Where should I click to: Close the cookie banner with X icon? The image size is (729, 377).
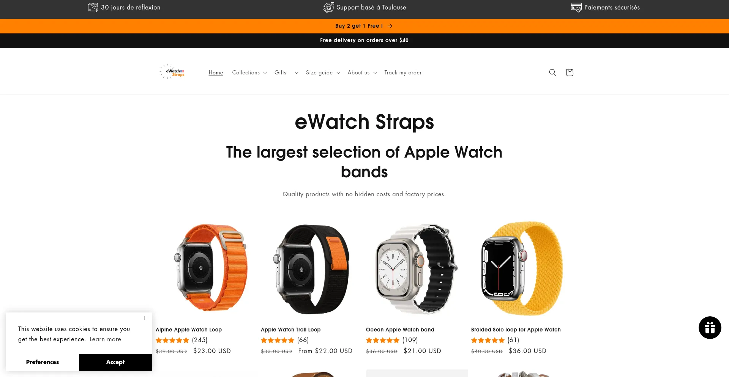pyautogui.click(x=145, y=318)
